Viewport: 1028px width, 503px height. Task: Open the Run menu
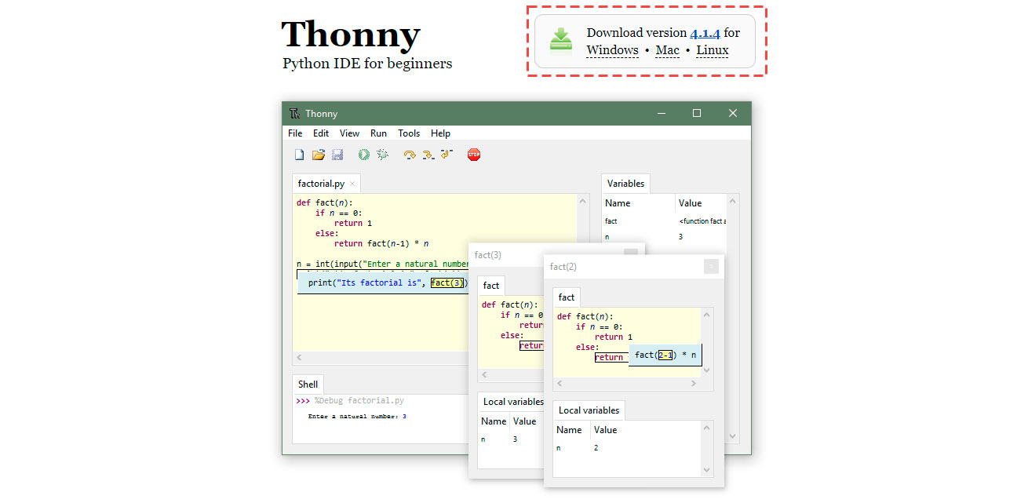(x=378, y=133)
